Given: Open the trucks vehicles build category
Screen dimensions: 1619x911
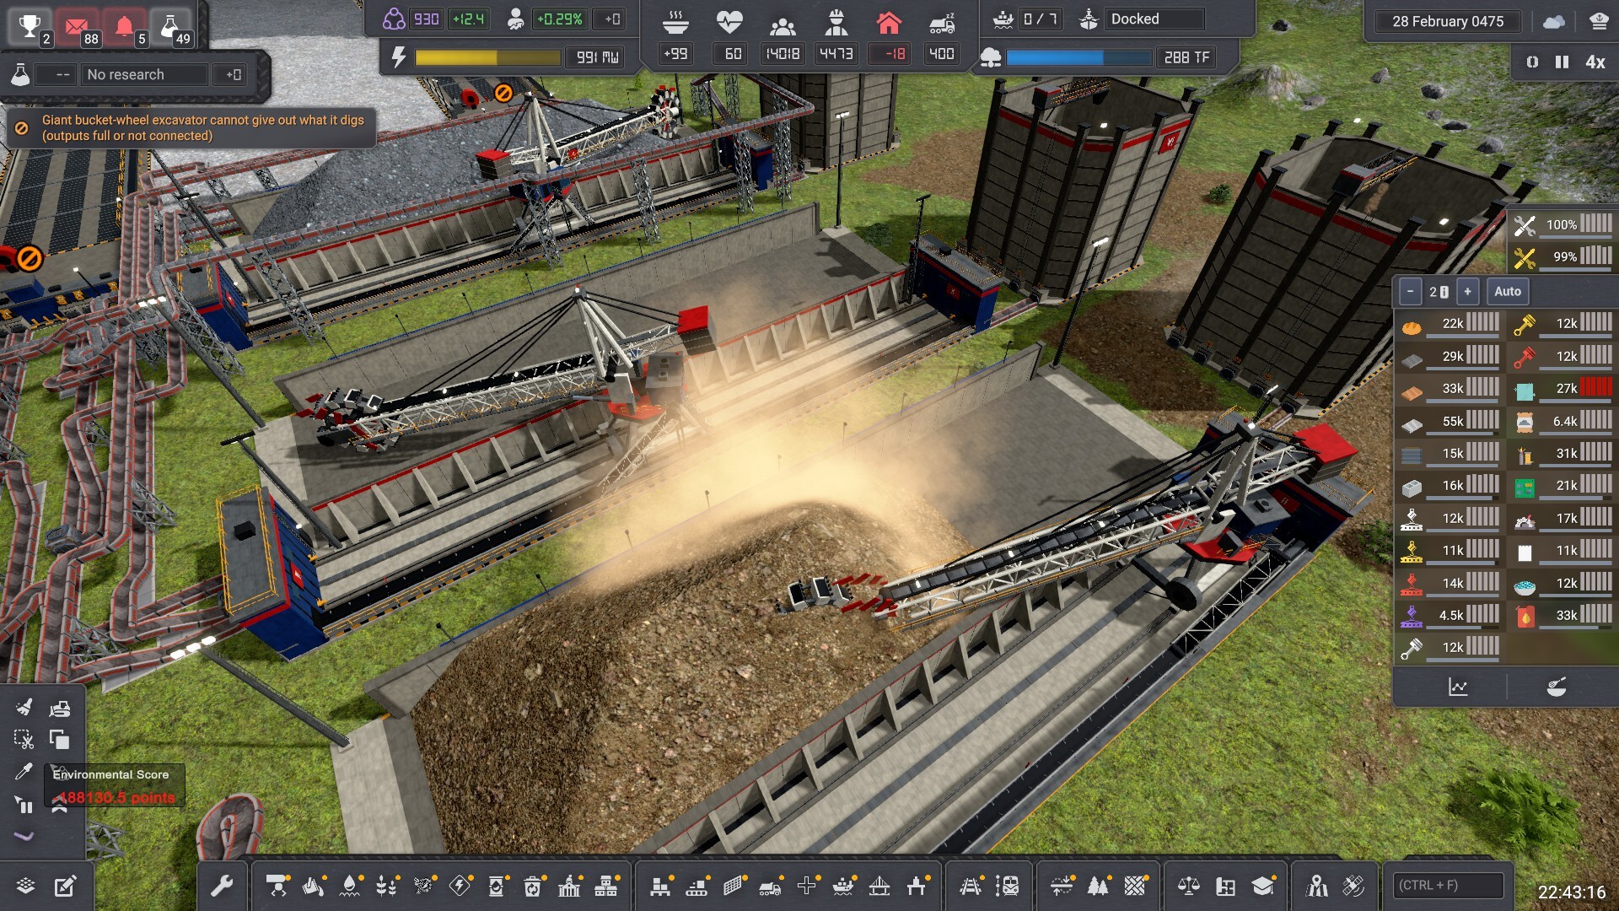Looking at the screenshot, I should pos(770,886).
